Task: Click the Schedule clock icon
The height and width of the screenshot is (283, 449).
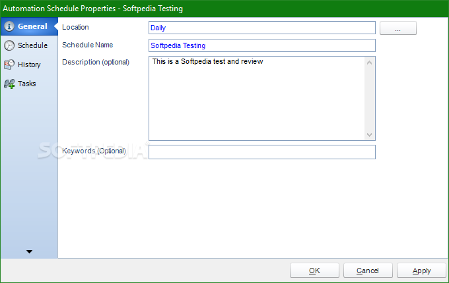Action: click(x=9, y=45)
